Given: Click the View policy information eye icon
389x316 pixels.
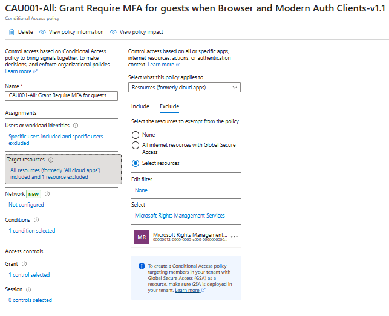Looking at the screenshot, I should (x=42, y=32).
